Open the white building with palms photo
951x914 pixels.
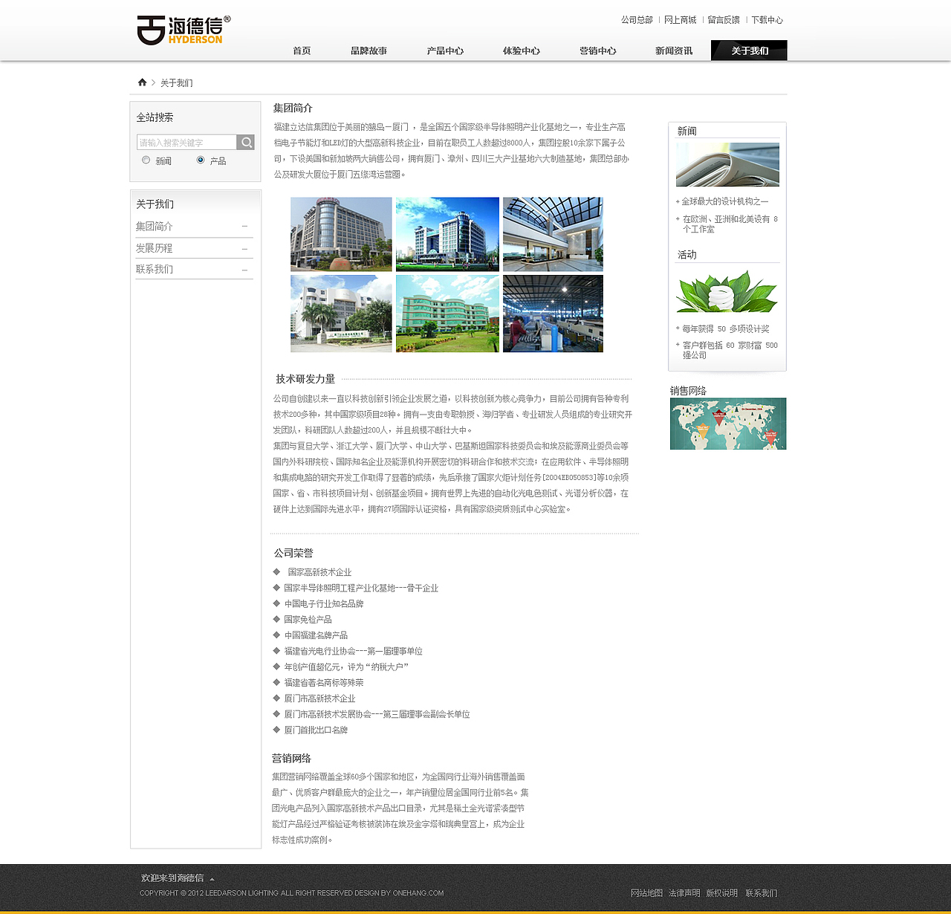tap(341, 314)
